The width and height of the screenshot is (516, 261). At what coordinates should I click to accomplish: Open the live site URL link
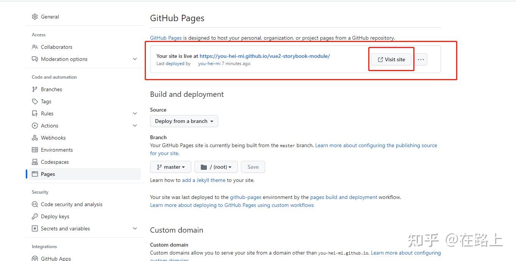pyautogui.click(x=264, y=56)
